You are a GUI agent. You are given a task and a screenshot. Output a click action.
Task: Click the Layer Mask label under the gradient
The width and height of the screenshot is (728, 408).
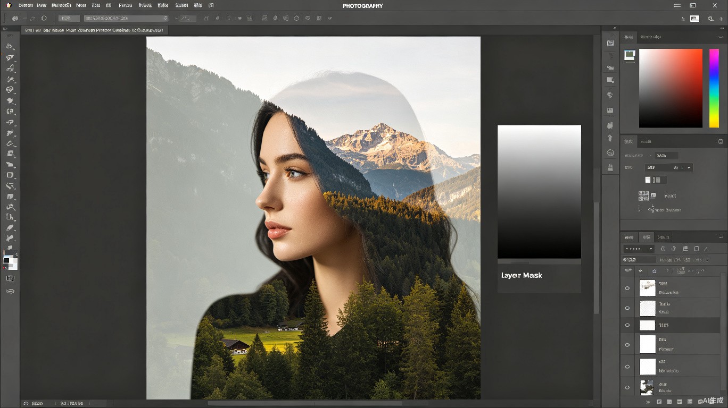(522, 275)
